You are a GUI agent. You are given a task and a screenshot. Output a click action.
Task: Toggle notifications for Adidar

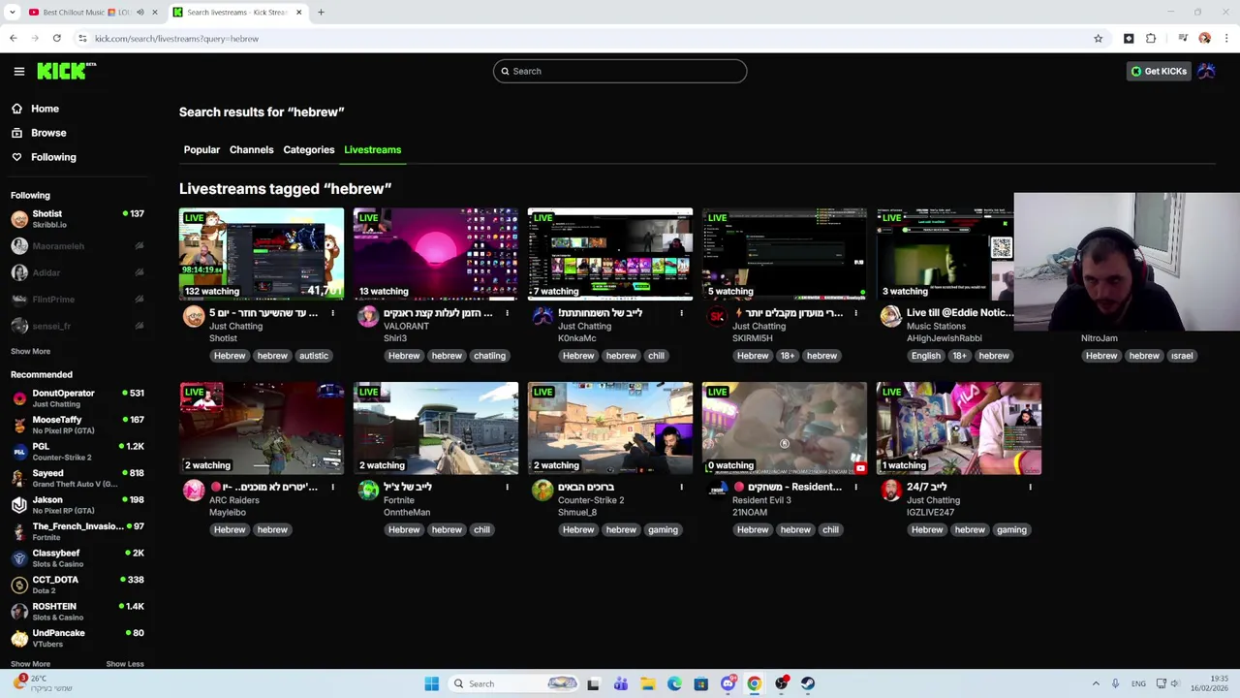[139, 272]
